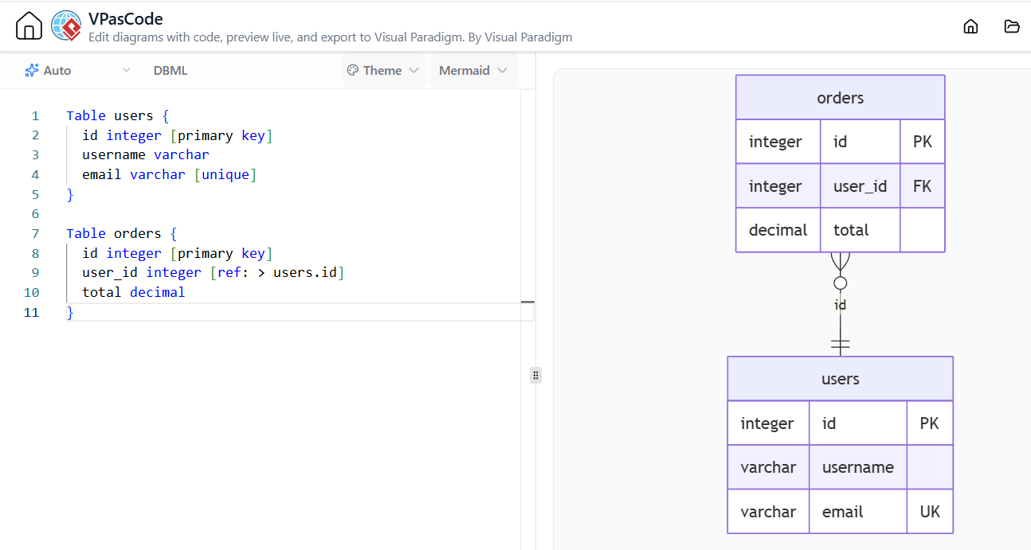Click the home outline icon at top left
1031x550 pixels.
pyautogui.click(x=29, y=26)
